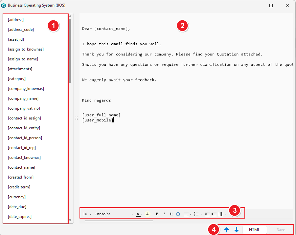Screen dimensions: 296x235
Task: Open the text alignment options
Action: pyautogui.click(x=187, y=214)
